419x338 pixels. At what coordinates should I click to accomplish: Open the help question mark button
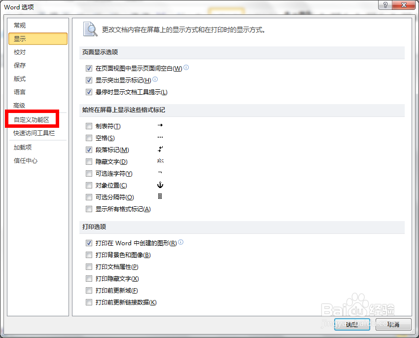[385, 5]
